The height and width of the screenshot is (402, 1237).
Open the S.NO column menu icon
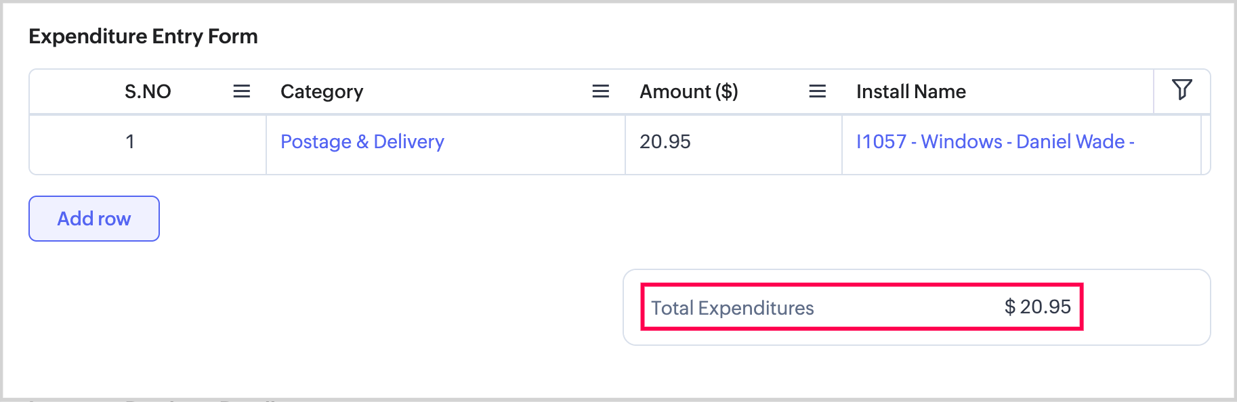click(x=242, y=91)
